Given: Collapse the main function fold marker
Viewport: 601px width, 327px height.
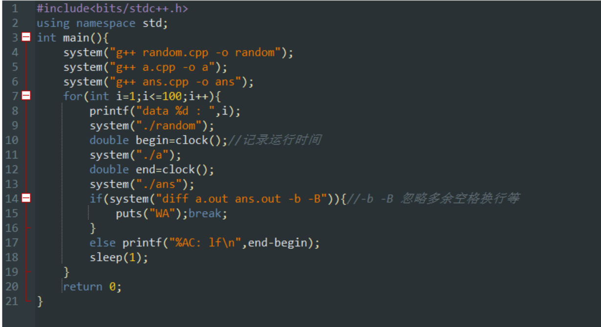Looking at the screenshot, I should click(26, 38).
